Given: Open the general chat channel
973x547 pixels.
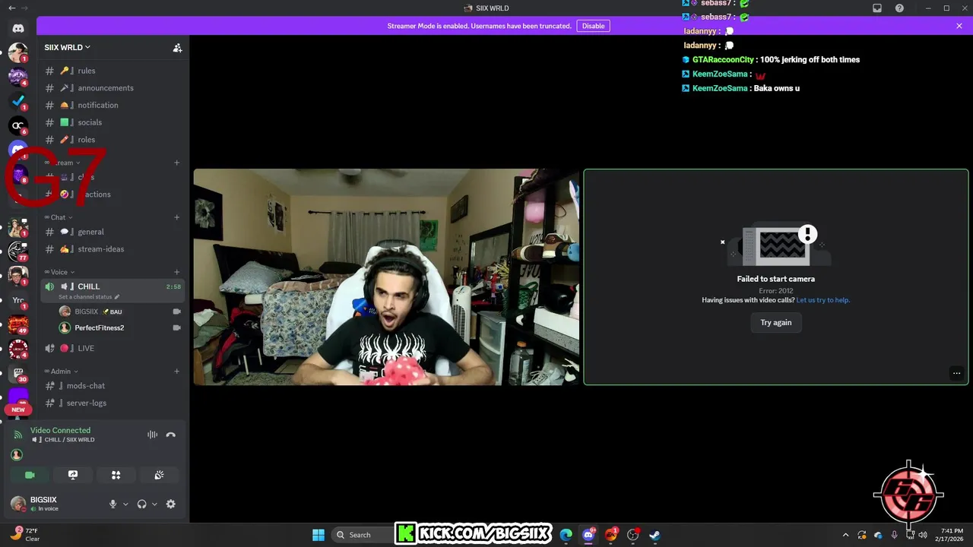Looking at the screenshot, I should point(113,232).
